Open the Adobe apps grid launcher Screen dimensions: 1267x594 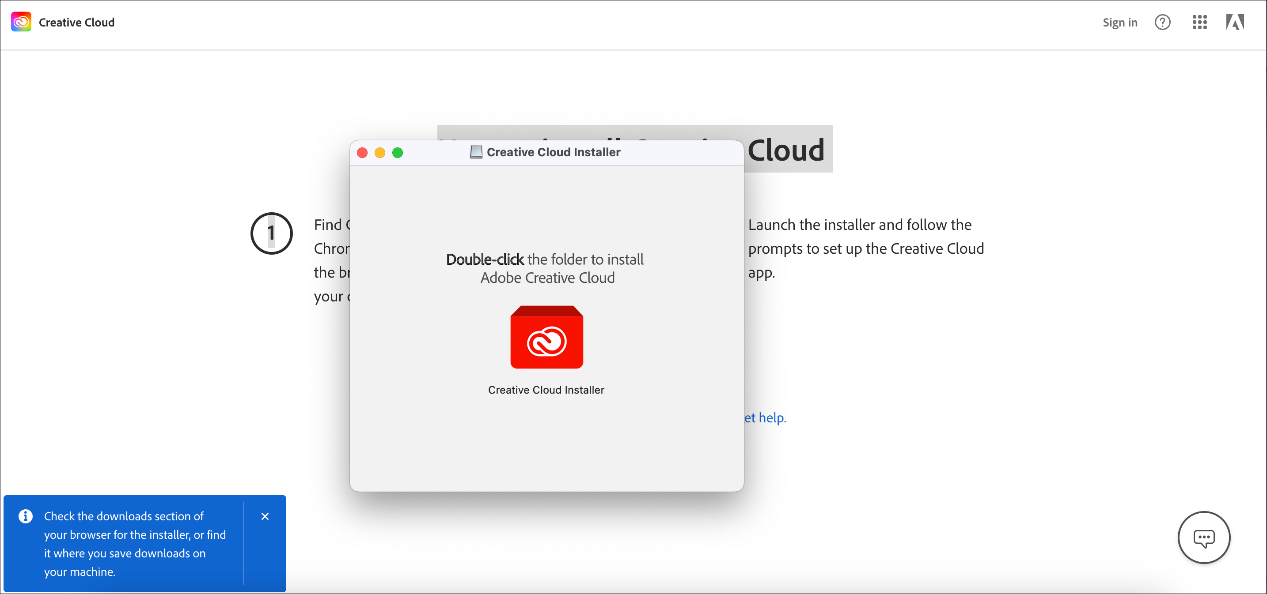(1199, 22)
